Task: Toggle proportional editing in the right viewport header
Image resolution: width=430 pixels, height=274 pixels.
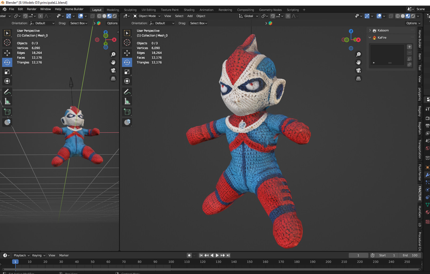Action: (288, 16)
